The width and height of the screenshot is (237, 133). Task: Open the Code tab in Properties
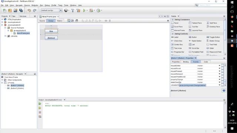click(x=206, y=62)
